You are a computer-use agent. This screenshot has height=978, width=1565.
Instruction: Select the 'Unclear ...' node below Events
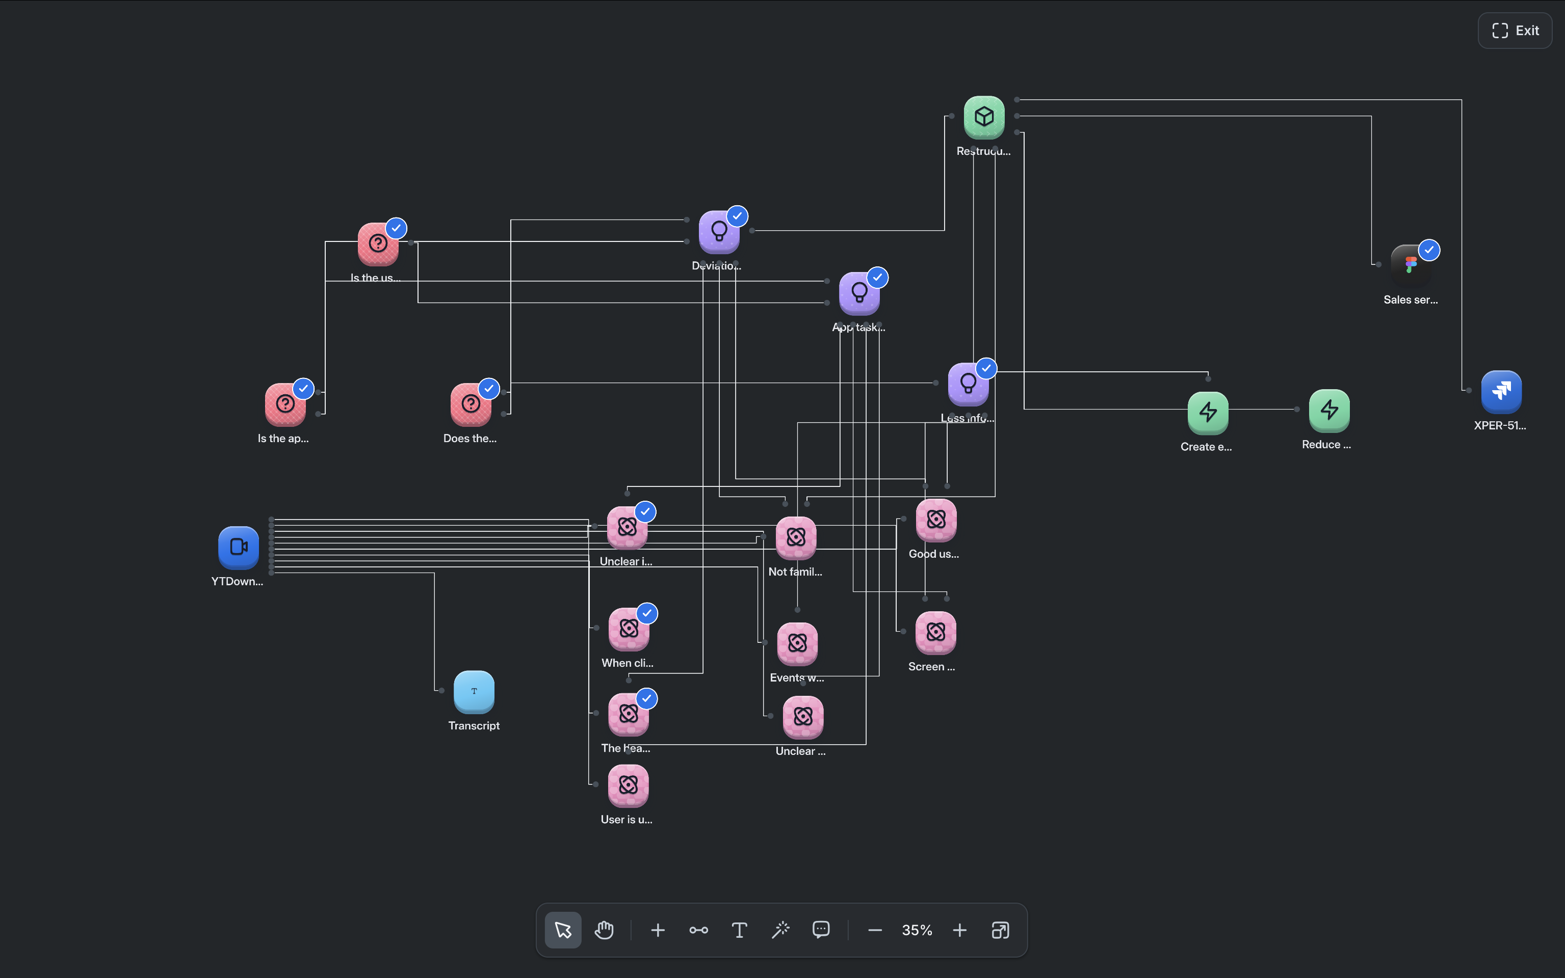coord(803,717)
